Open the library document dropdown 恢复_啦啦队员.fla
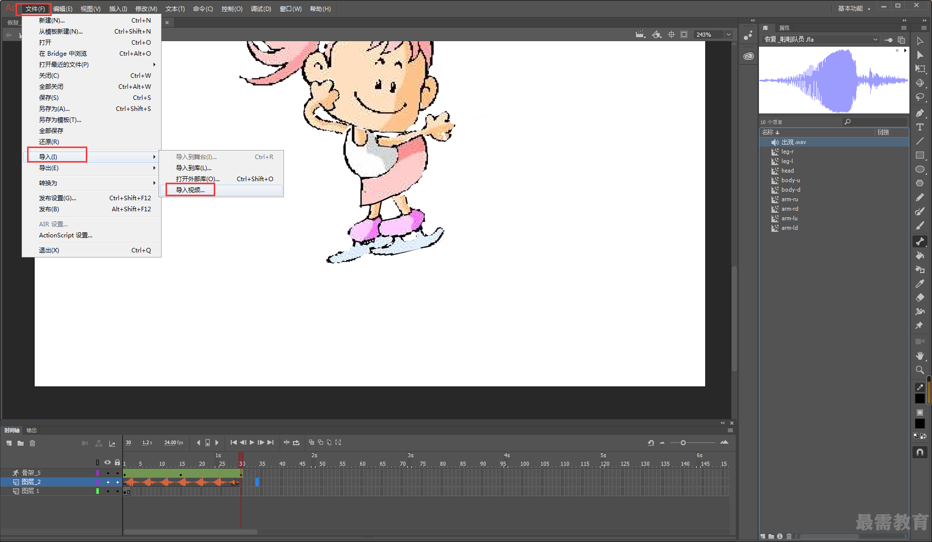 point(821,39)
